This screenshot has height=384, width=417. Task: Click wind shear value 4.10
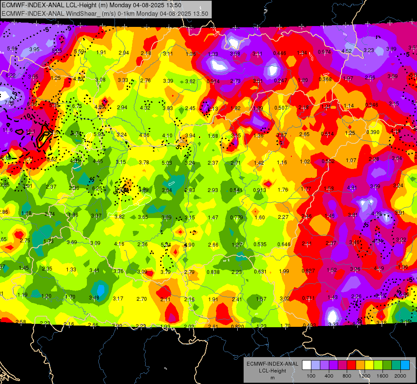167,135
